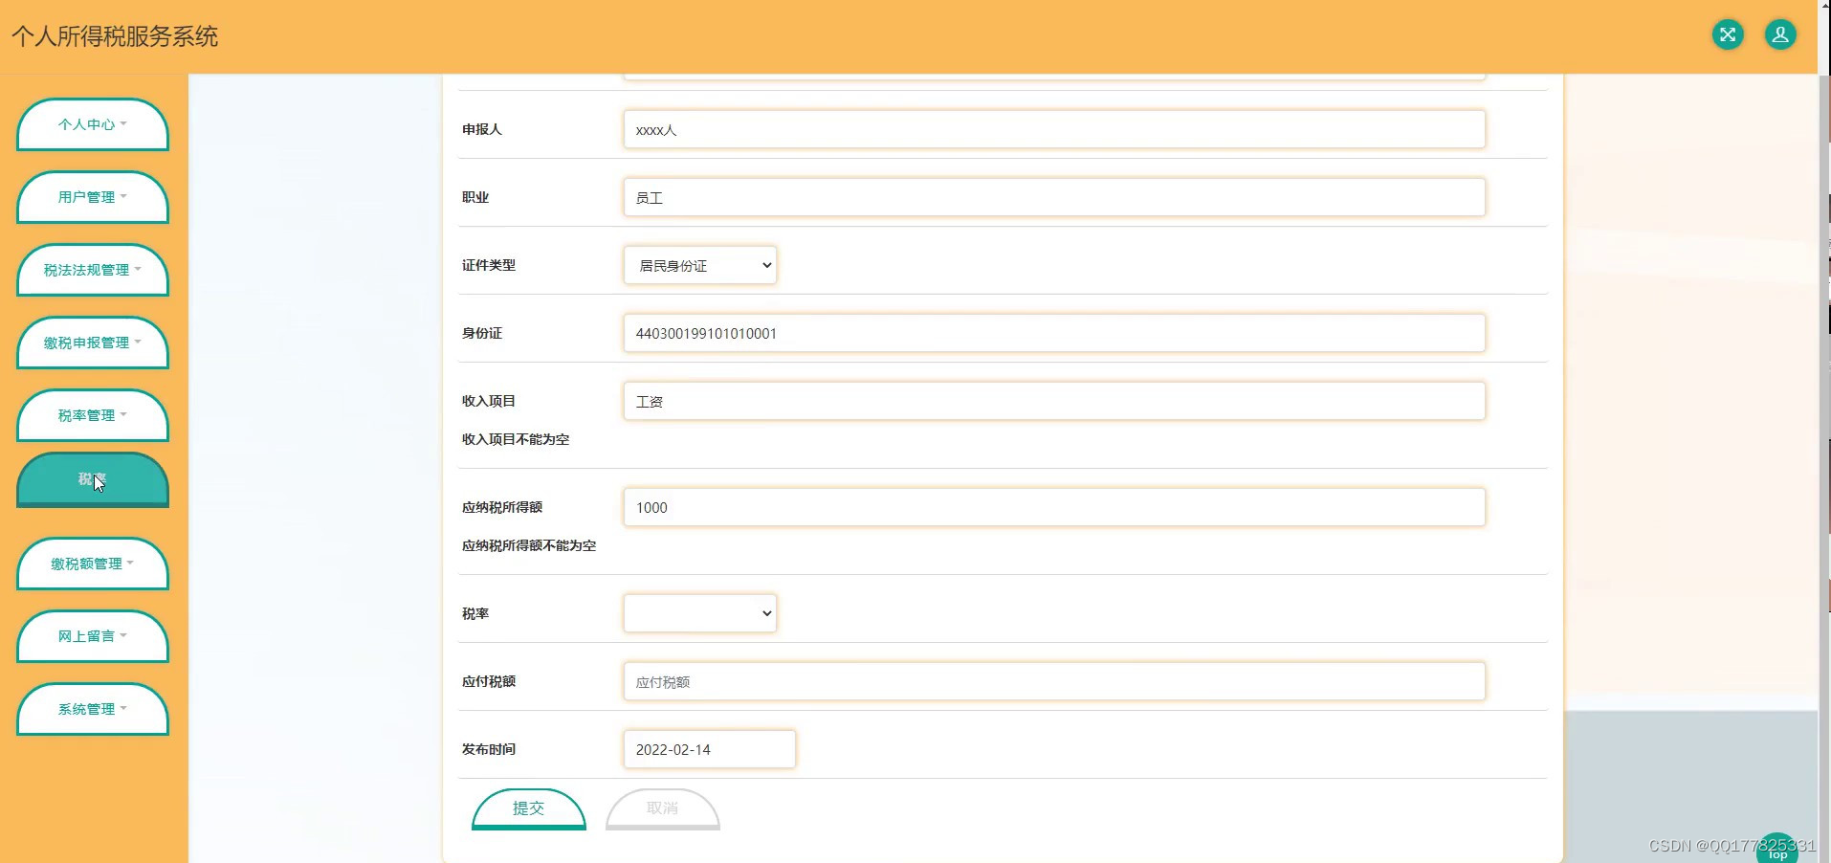The image size is (1831, 863).
Task: Open the 证件类型 dropdown showing 居民身份证
Action: pyautogui.click(x=700, y=265)
